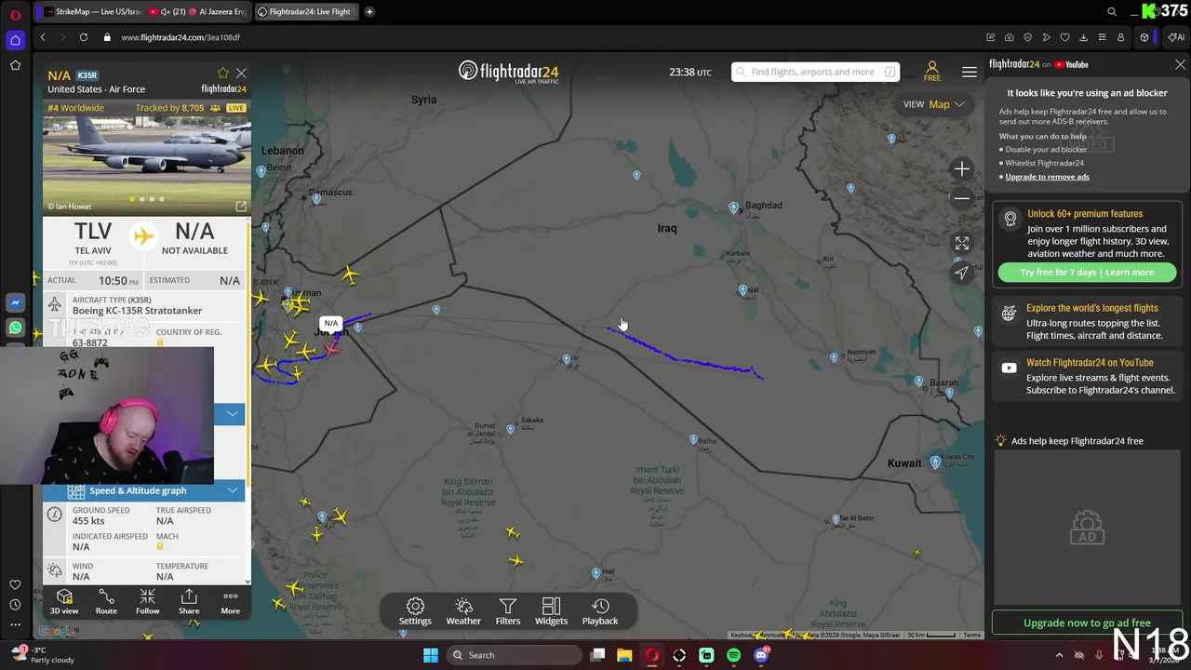
Task: Open the Opera AI assistant button
Action: tap(1176, 37)
